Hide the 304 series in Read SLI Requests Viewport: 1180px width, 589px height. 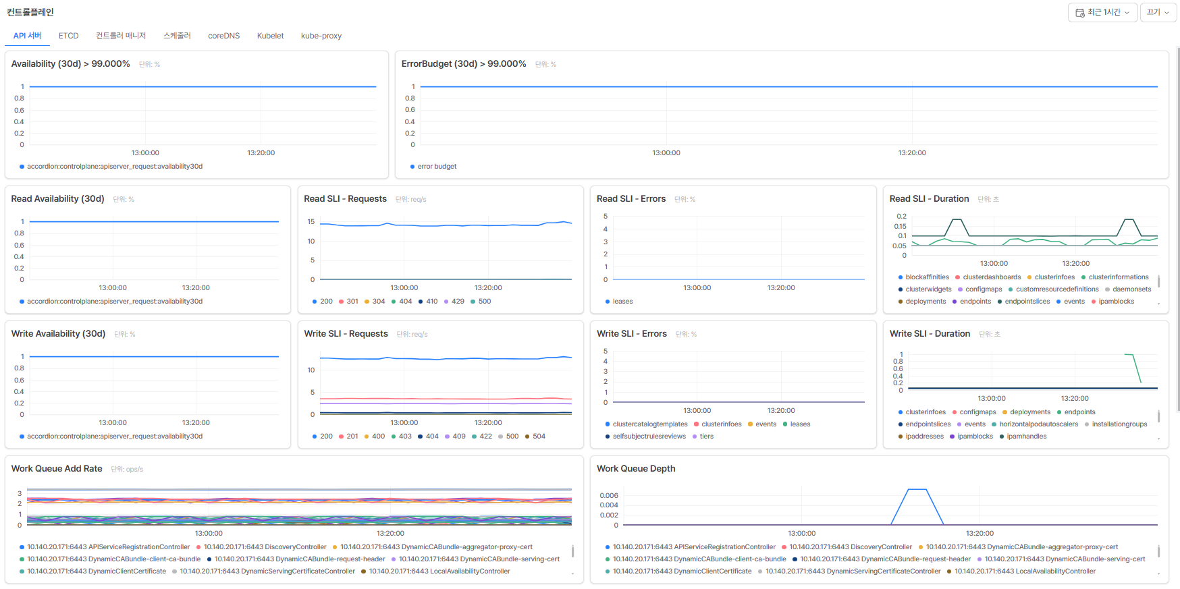pyautogui.click(x=375, y=302)
